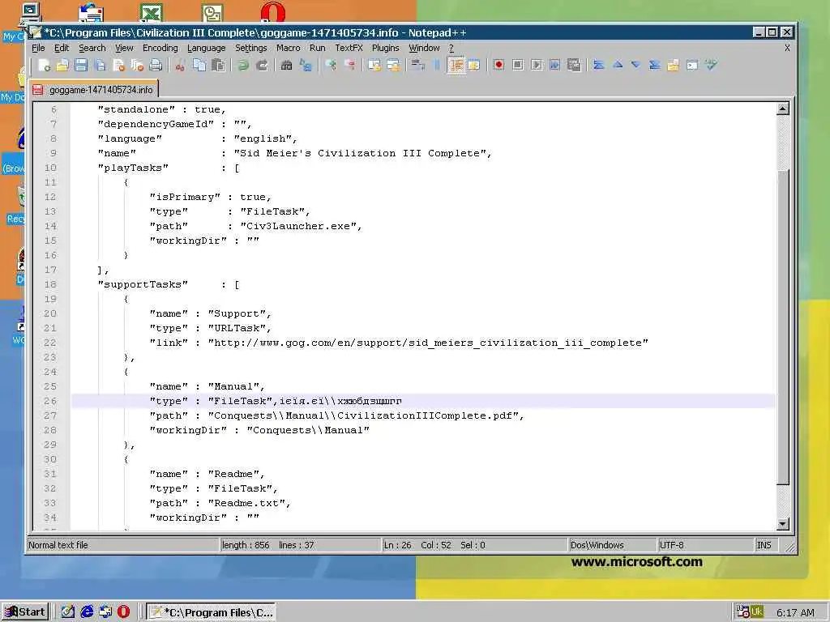Image resolution: width=830 pixels, height=622 pixels.
Task: Click line number 18 in margin
Action: [x=50, y=284]
